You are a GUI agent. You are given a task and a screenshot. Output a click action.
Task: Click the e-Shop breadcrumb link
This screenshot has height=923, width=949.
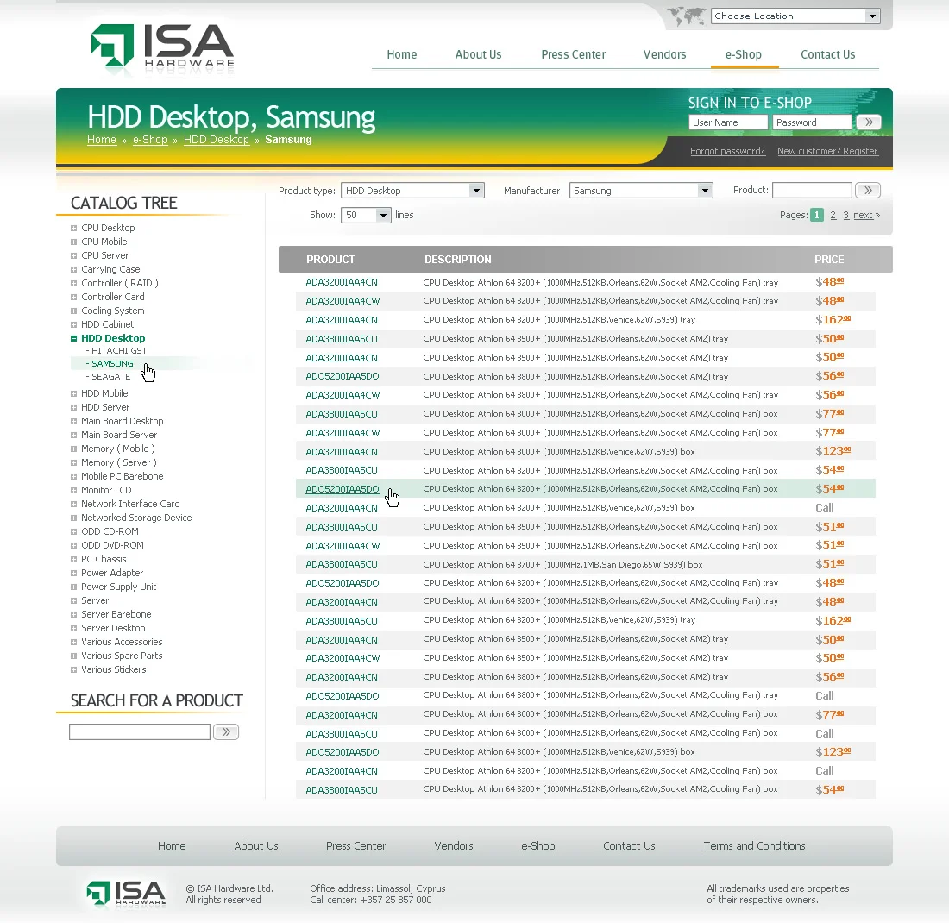point(150,140)
